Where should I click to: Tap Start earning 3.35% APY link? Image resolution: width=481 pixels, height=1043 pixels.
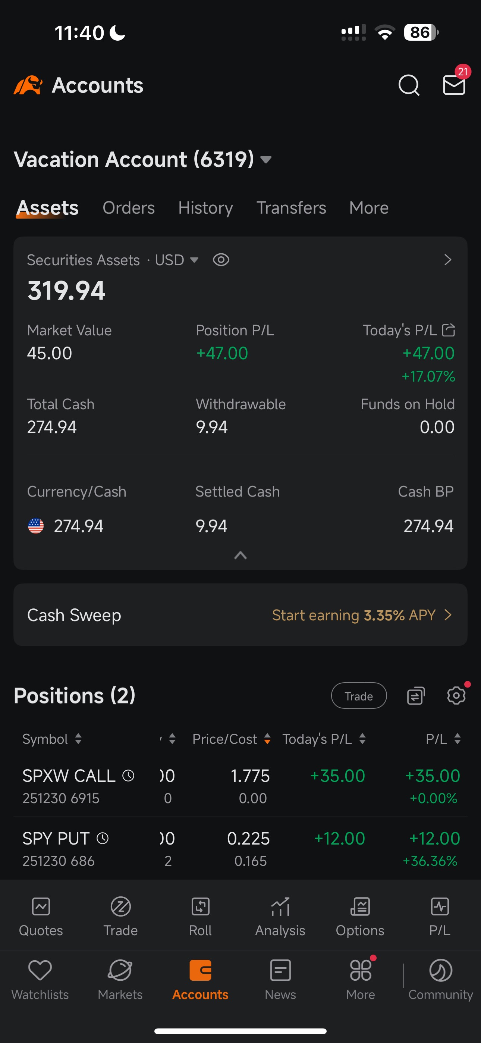tap(361, 615)
